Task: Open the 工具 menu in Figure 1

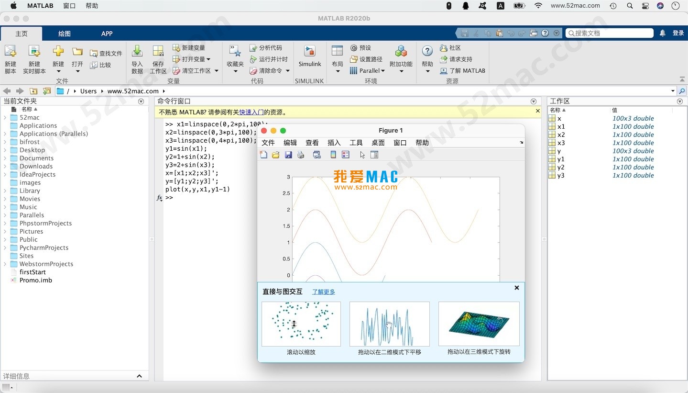Action: 356,143
